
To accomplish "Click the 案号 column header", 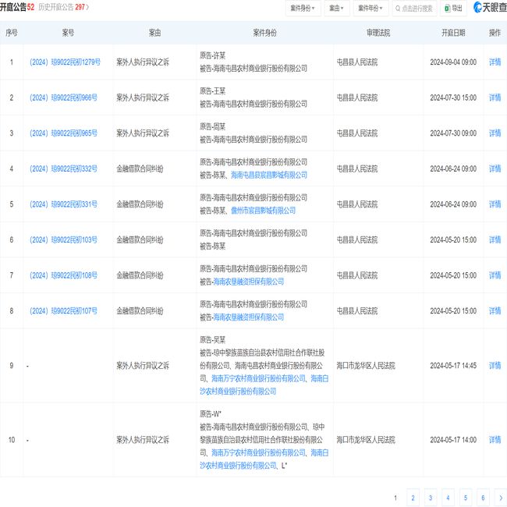I will [68, 33].
